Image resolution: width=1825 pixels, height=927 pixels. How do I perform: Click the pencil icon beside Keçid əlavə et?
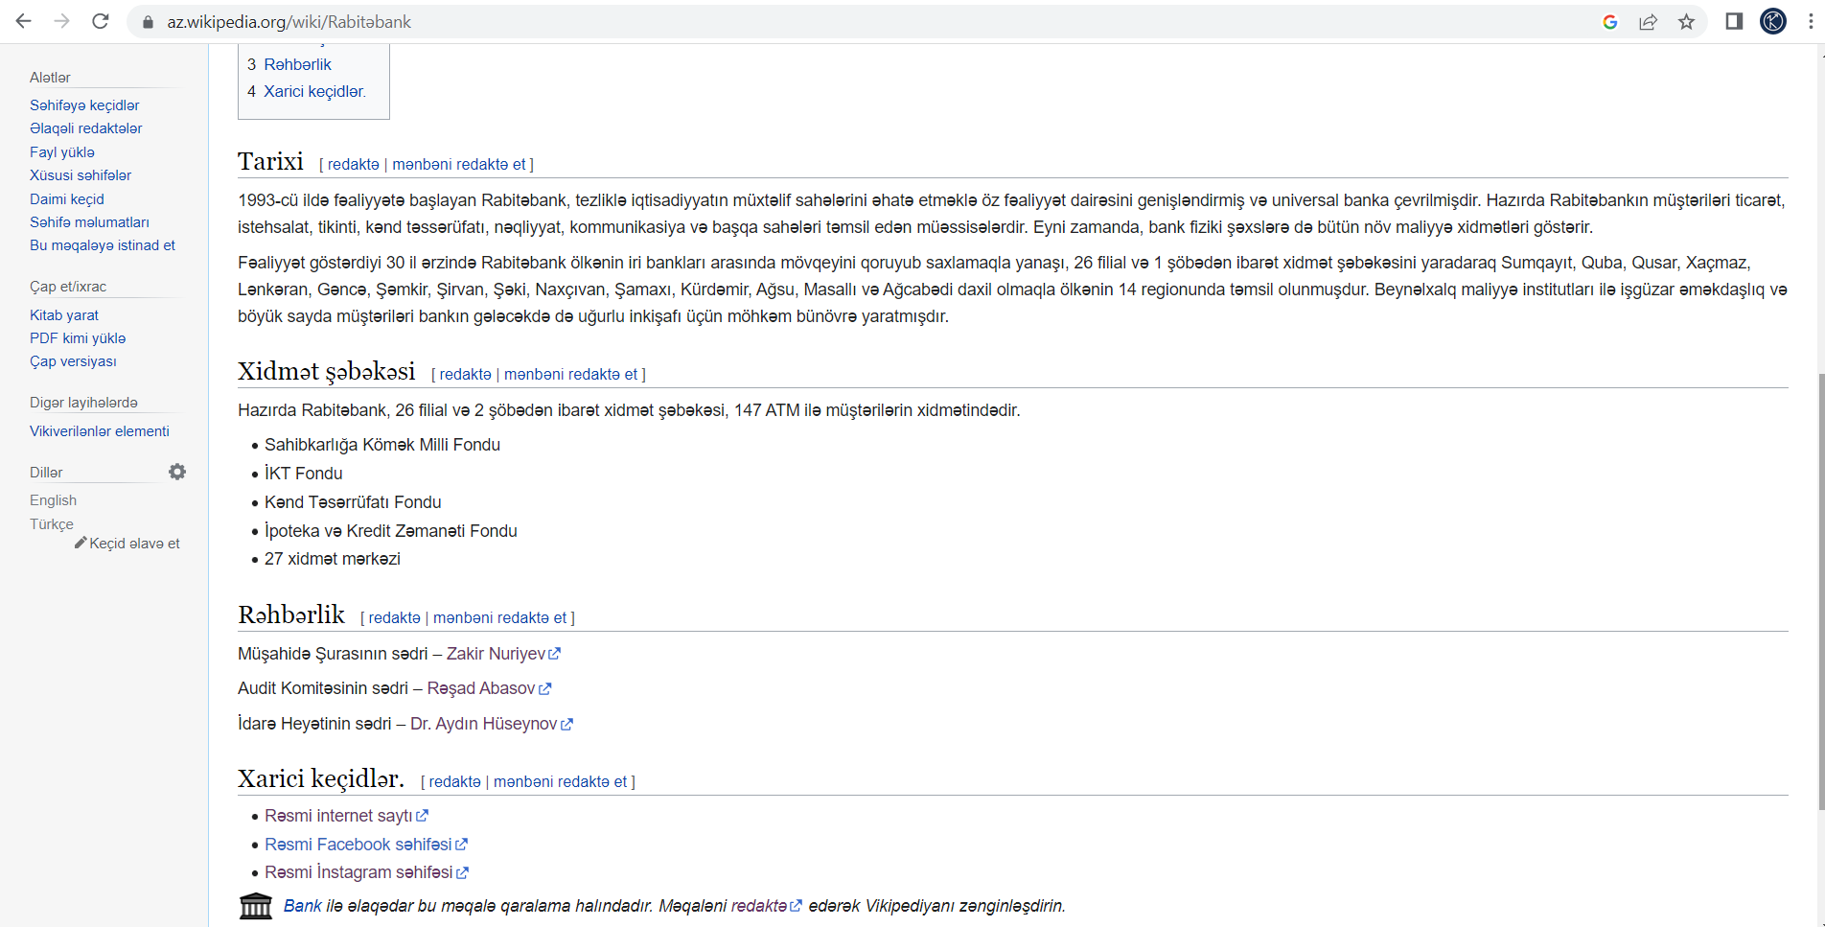(81, 543)
